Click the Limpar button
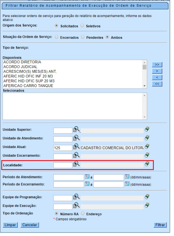 [x=10, y=225]
